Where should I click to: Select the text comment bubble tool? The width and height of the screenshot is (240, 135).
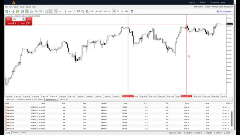pyautogui.click(x=78, y=11)
